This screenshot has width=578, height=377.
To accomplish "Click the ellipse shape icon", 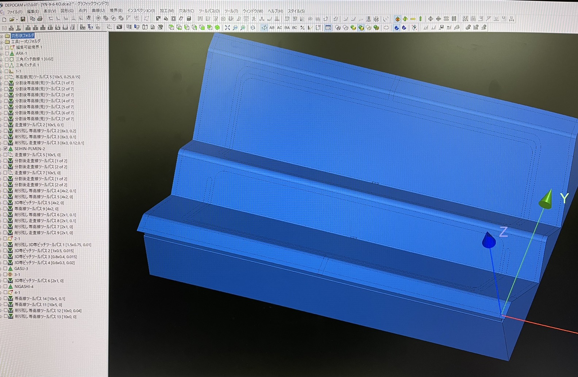I will (386, 27).
